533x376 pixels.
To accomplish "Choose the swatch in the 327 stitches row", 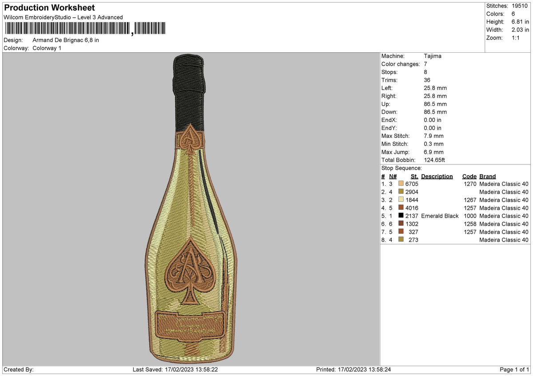I will click(401, 232).
